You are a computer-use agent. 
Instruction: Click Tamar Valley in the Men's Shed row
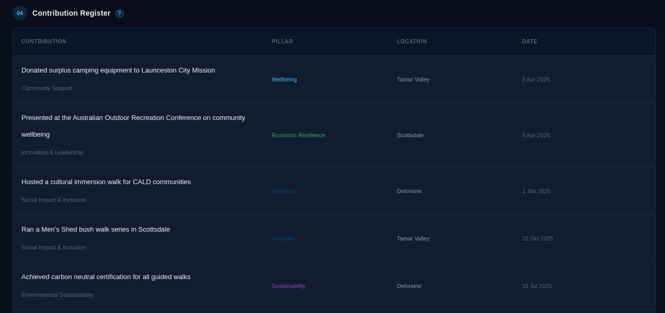pos(413,238)
